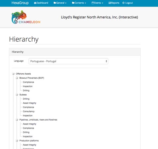Click the Language field label
158x149 pixels.
[19, 61]
